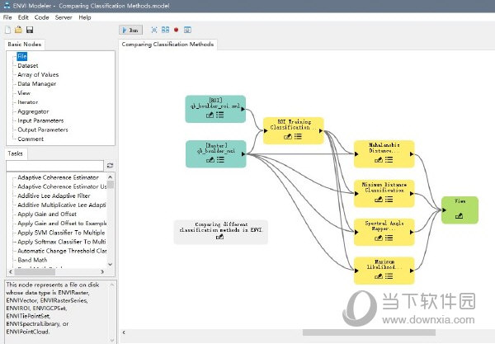The image size is (495, 344).
Task: Select Adaptive Coherence Estimator task
Action: pyautogui.click(x=58, y=177)
